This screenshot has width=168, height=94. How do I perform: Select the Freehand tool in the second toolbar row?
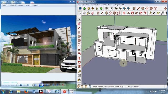pyautogui.click(x=119, y=13)
